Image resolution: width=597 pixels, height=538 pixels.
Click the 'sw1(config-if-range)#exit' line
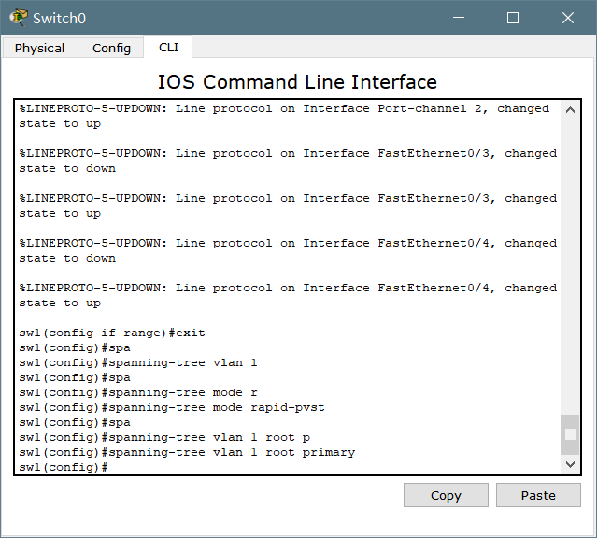click(x=112, y=333)
